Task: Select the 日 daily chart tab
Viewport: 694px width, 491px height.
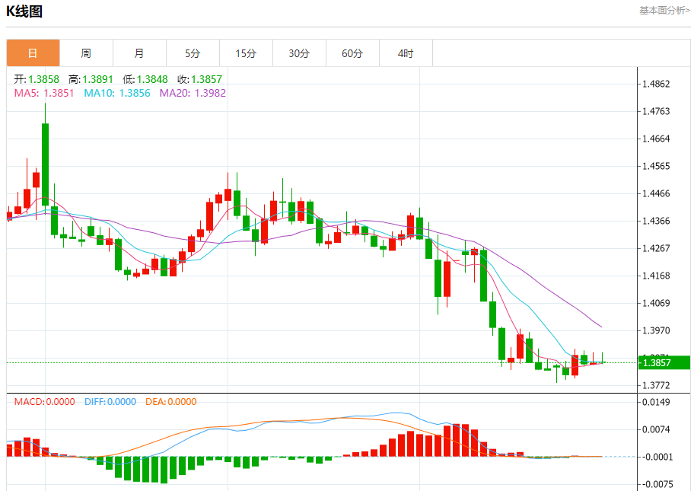Action: point(33,53)
